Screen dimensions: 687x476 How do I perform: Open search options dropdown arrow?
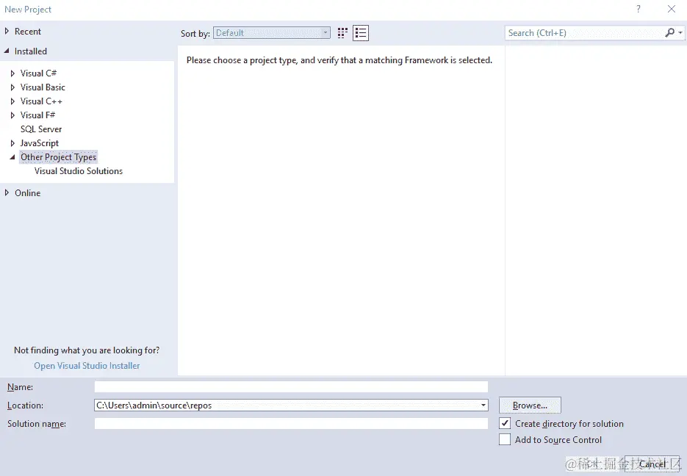pyautogui.click(x=680, y=33)
